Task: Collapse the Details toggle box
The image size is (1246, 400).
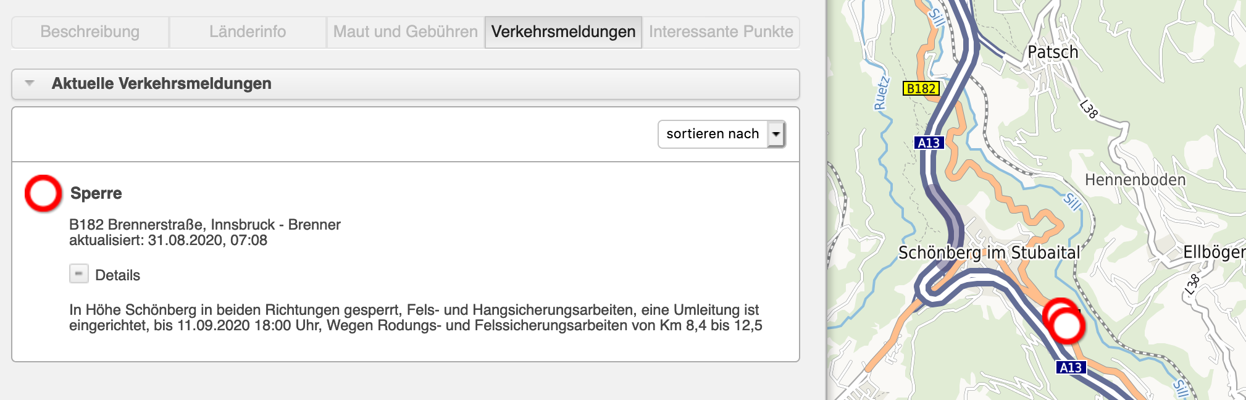Action: (79, 274)
